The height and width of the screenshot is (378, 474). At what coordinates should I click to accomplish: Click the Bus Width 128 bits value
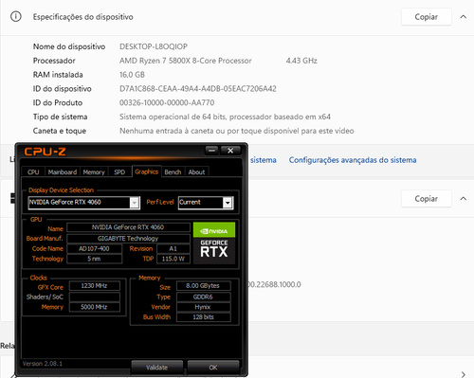click(x=203, y=317)
